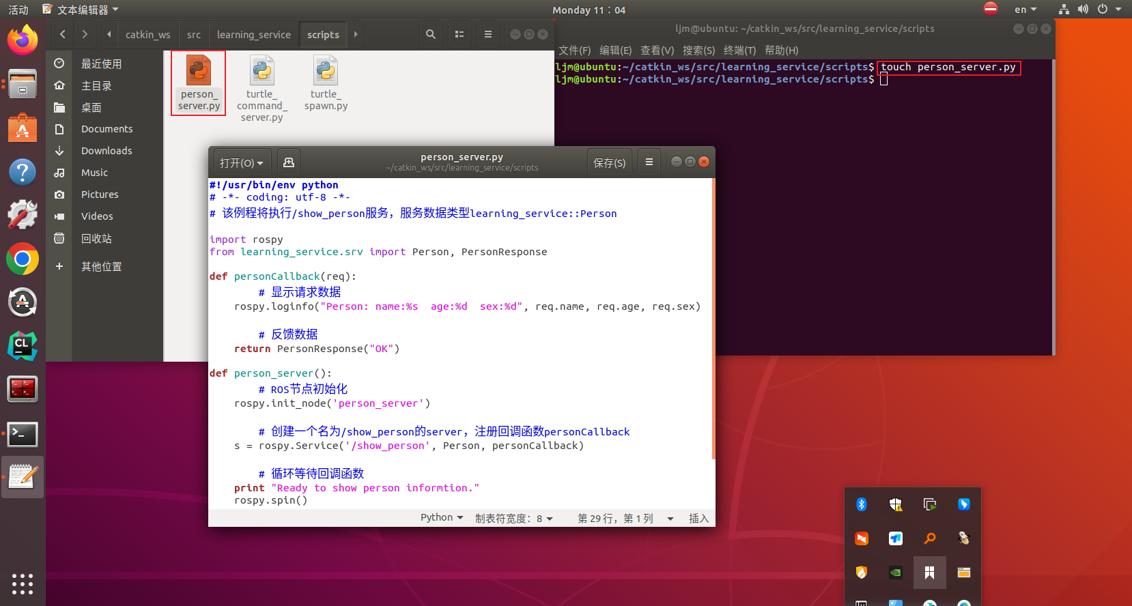
Task: Open the en input source dropdown
Action: click(x=1025, y=10)
